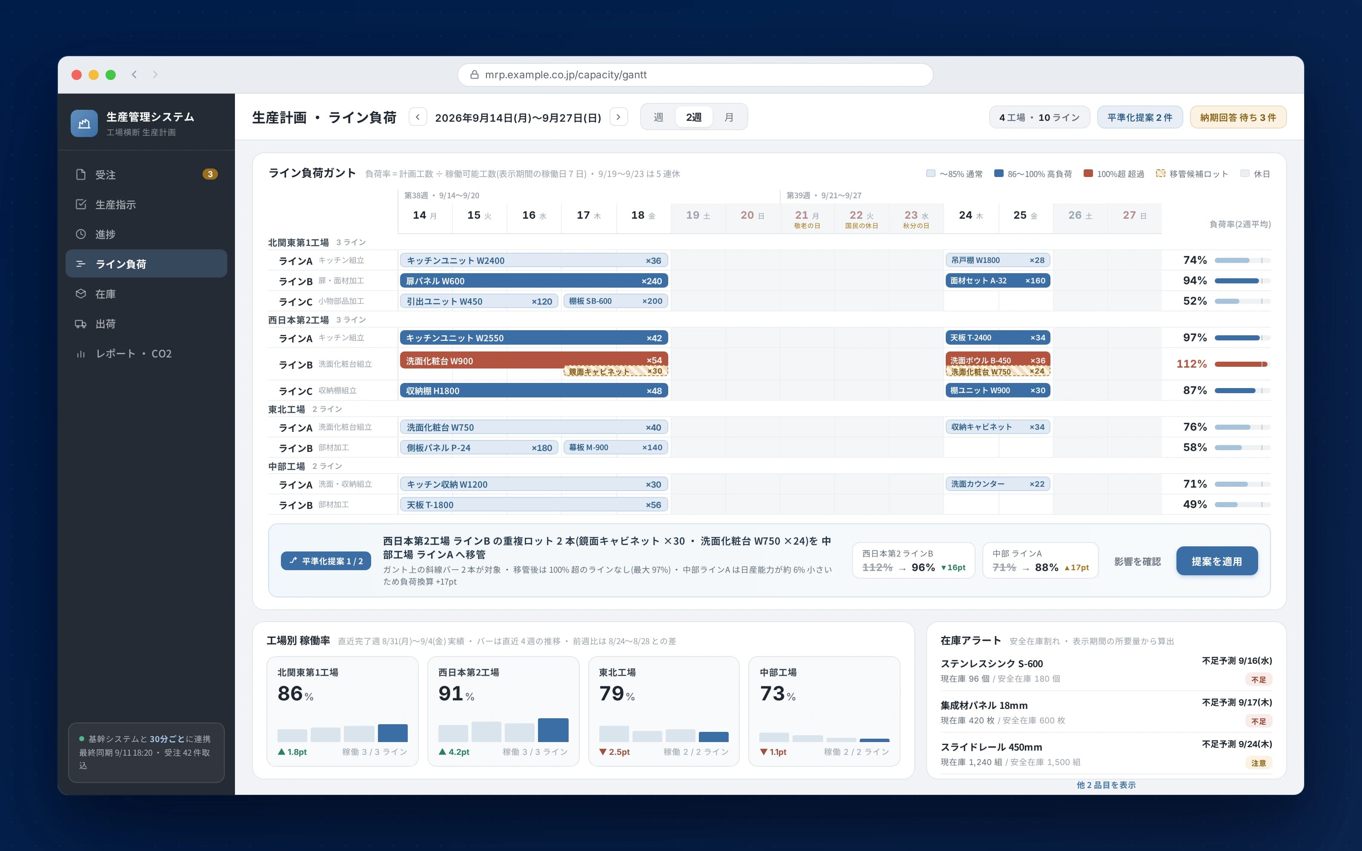Click the 中部工場 73% utilization card
Image resolution: width=1362 pixels, height=851 pixels.
(824, 711)
